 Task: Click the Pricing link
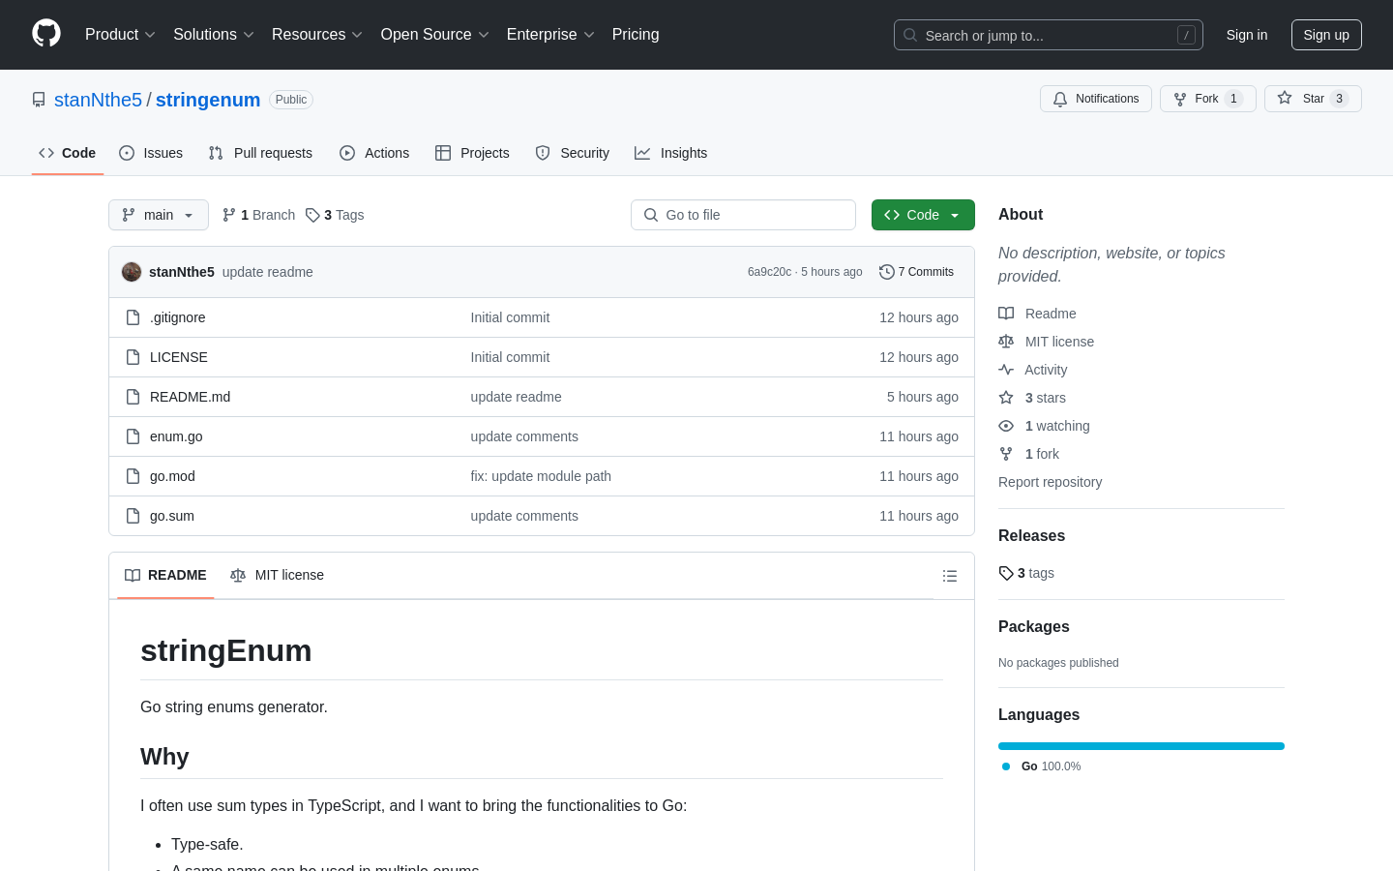(636, 35)
